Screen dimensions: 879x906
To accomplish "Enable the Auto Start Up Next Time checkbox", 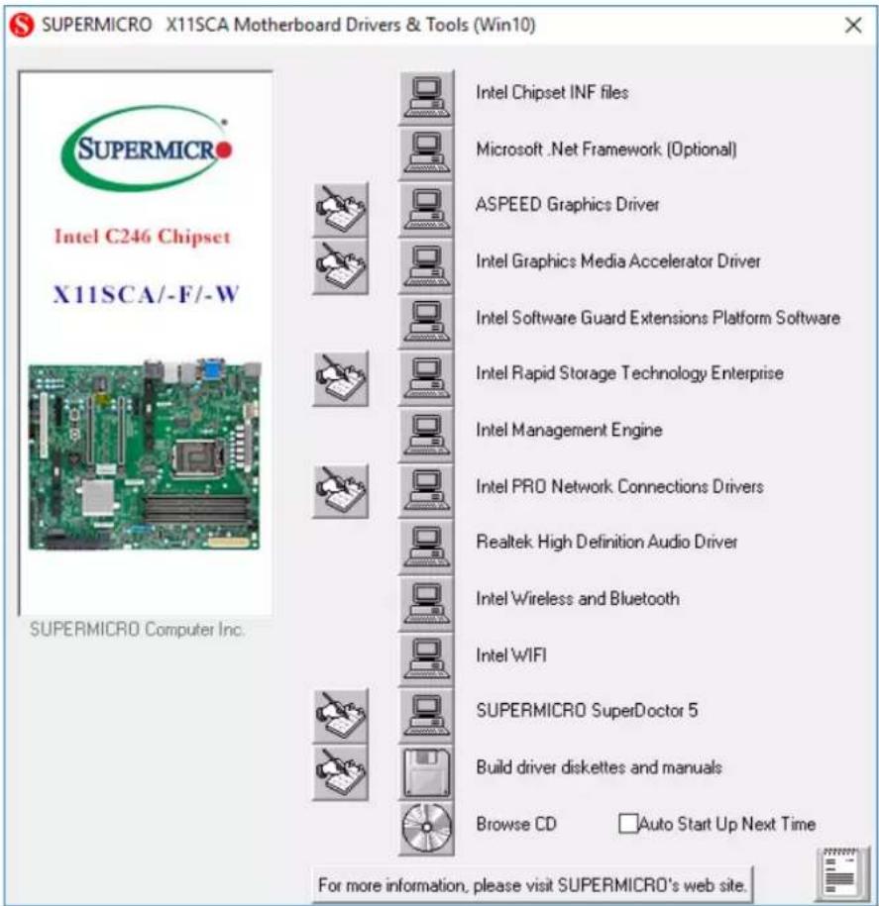I will click(627, 824).
